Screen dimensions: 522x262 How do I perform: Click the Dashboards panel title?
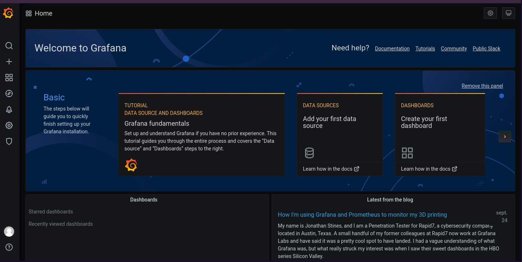click(144, 200)
